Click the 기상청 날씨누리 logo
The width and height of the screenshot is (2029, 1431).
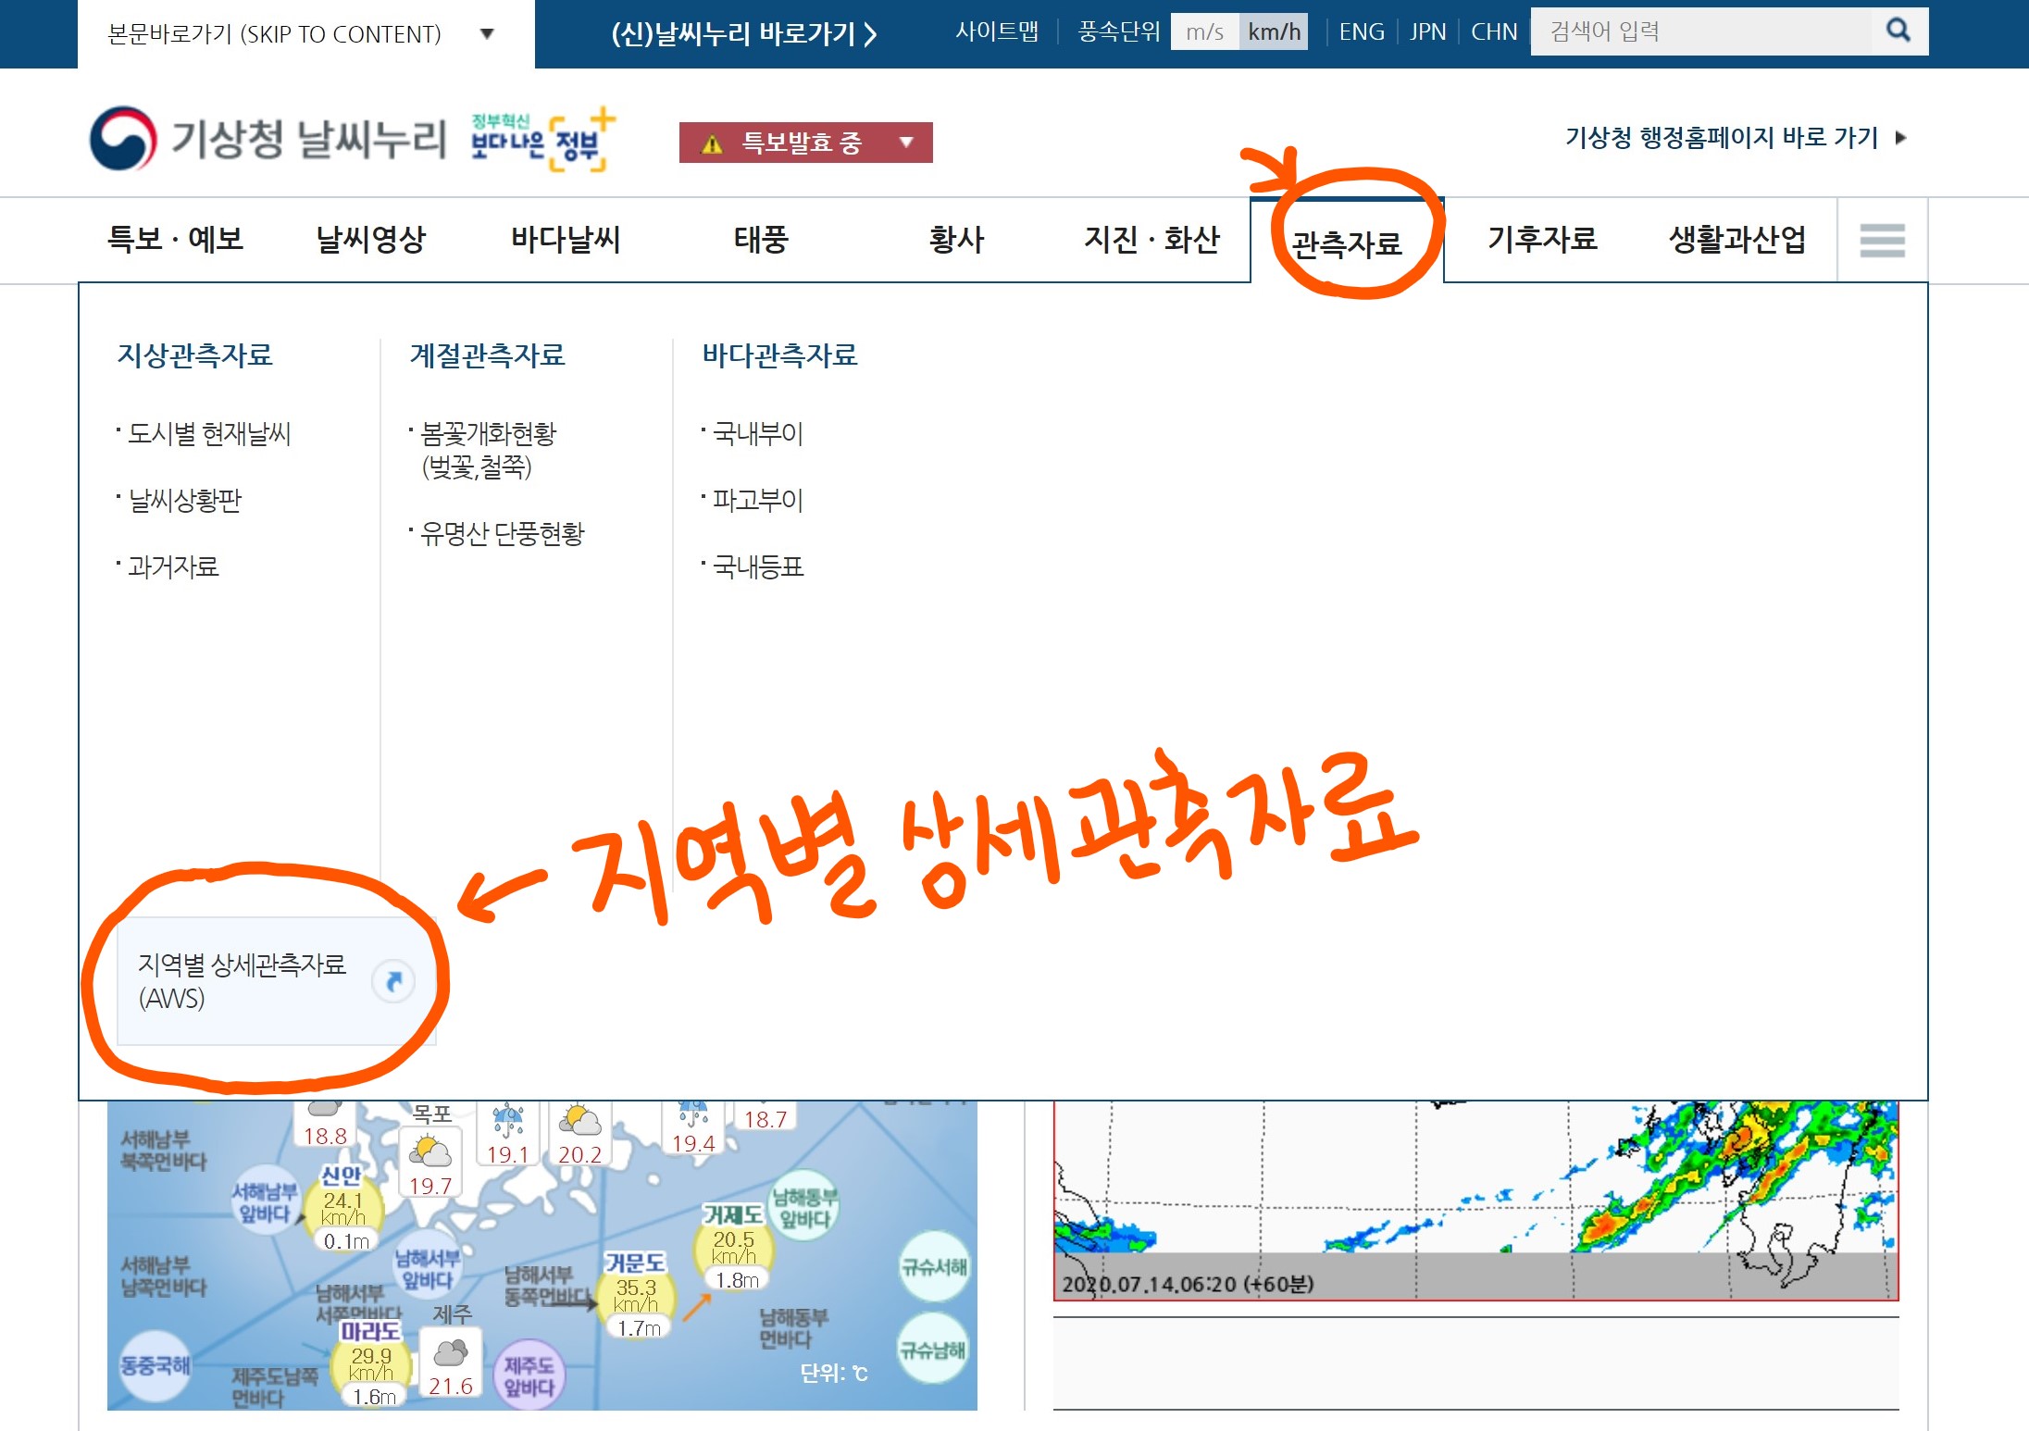[268, 139]
